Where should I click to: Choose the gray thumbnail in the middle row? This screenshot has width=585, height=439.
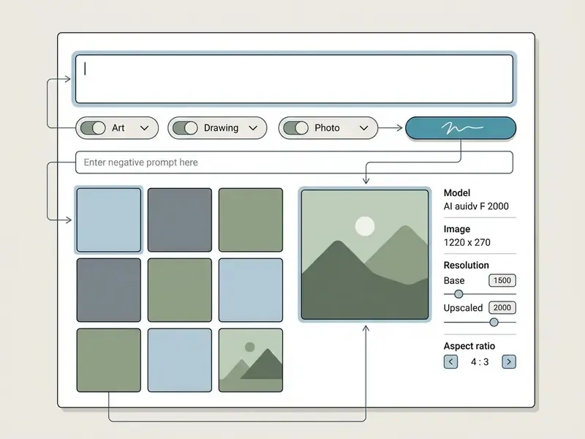pyautogui.click(x=108, y=290)
